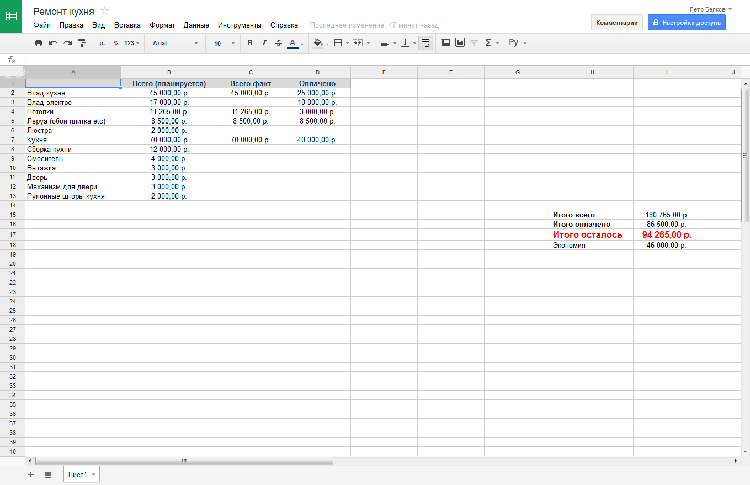Click the Комментарии button

(x=617, y=23)
